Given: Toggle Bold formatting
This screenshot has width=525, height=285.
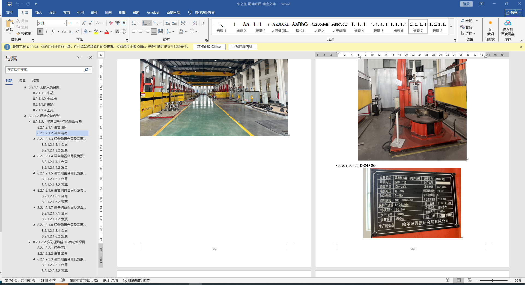Looking at the screenshot, I should [x=40, y=32].
